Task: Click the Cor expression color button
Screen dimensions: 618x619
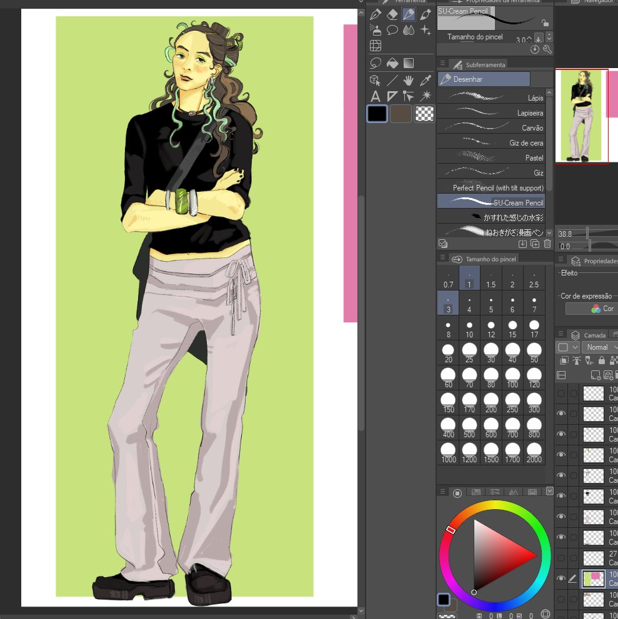Action: point(591,309)
